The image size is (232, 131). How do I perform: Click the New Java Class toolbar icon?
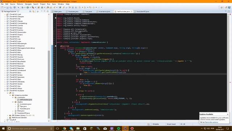(x=42, y=7)
